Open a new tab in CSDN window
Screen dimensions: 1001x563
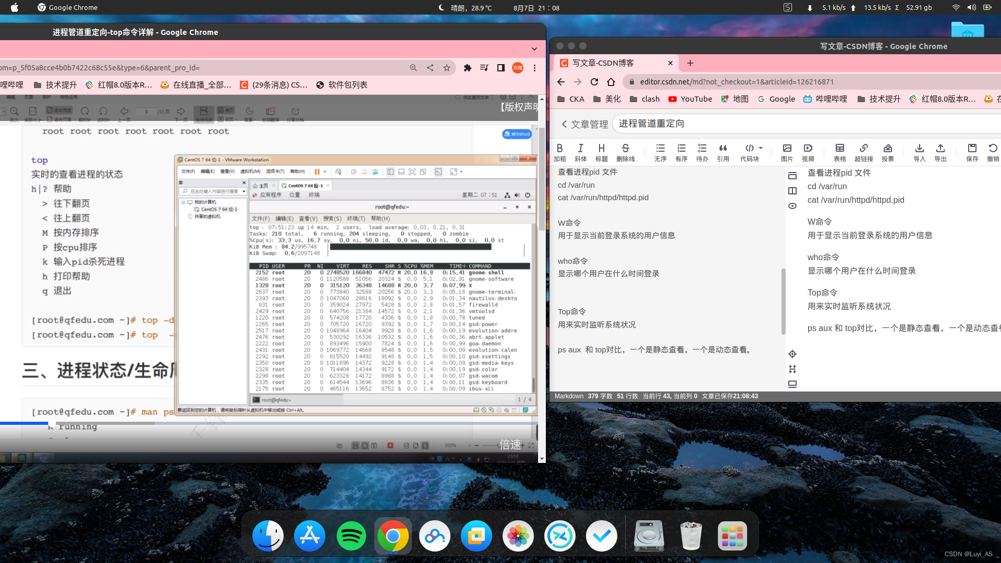click(690, 63)
